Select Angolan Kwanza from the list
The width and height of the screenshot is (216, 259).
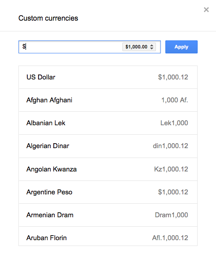click(x=108, y=169)
